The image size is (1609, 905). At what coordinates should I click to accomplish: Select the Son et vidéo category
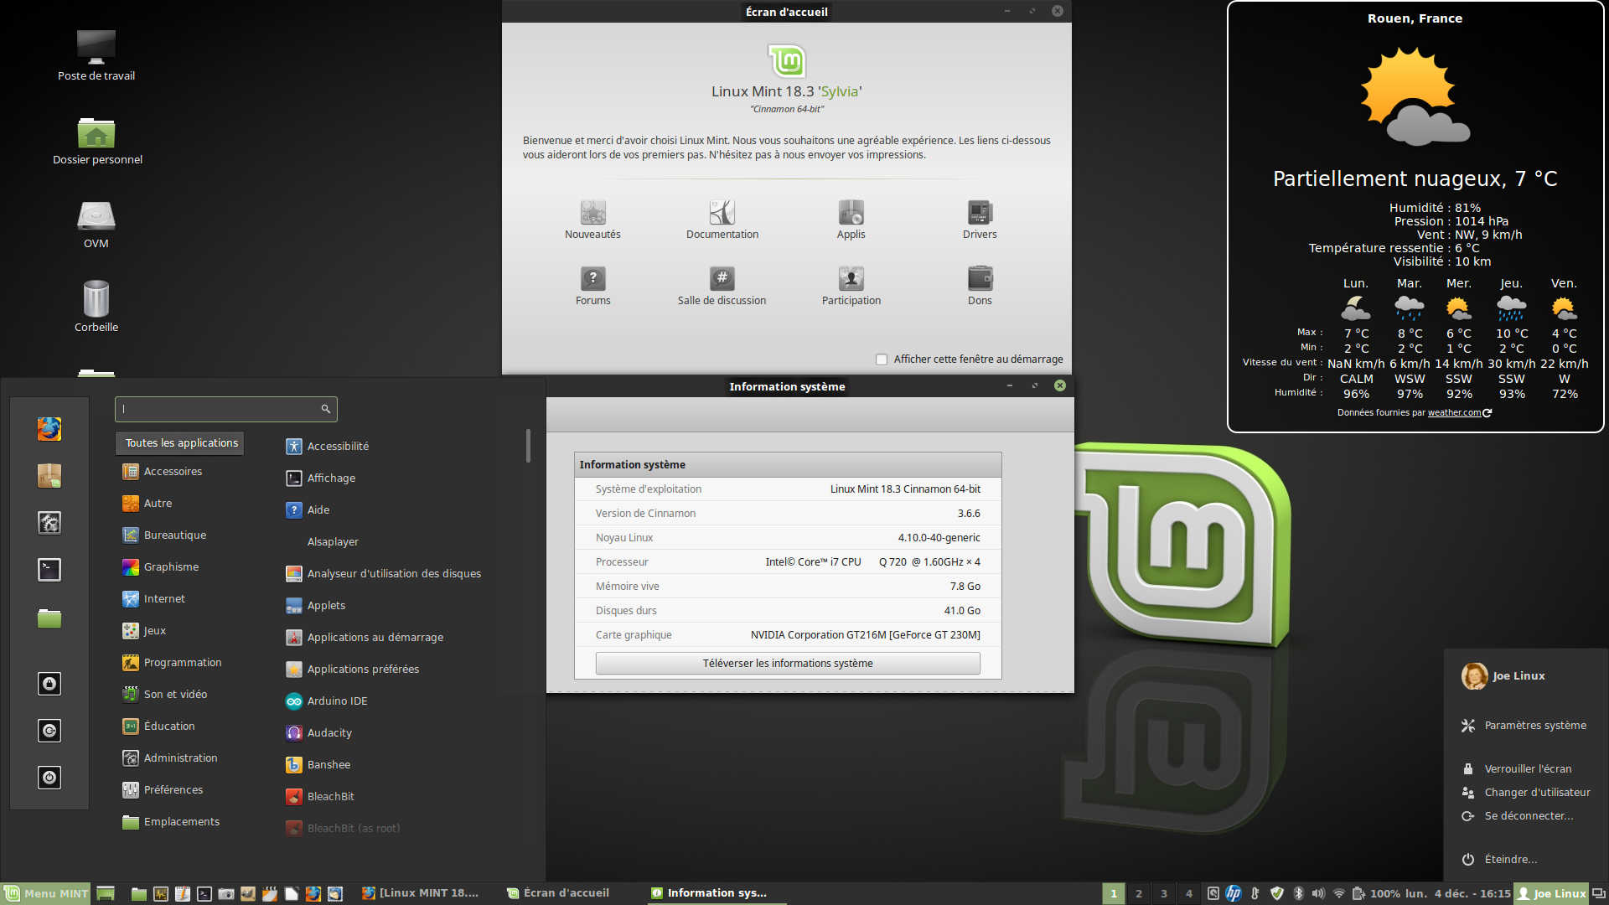(165, 695)
